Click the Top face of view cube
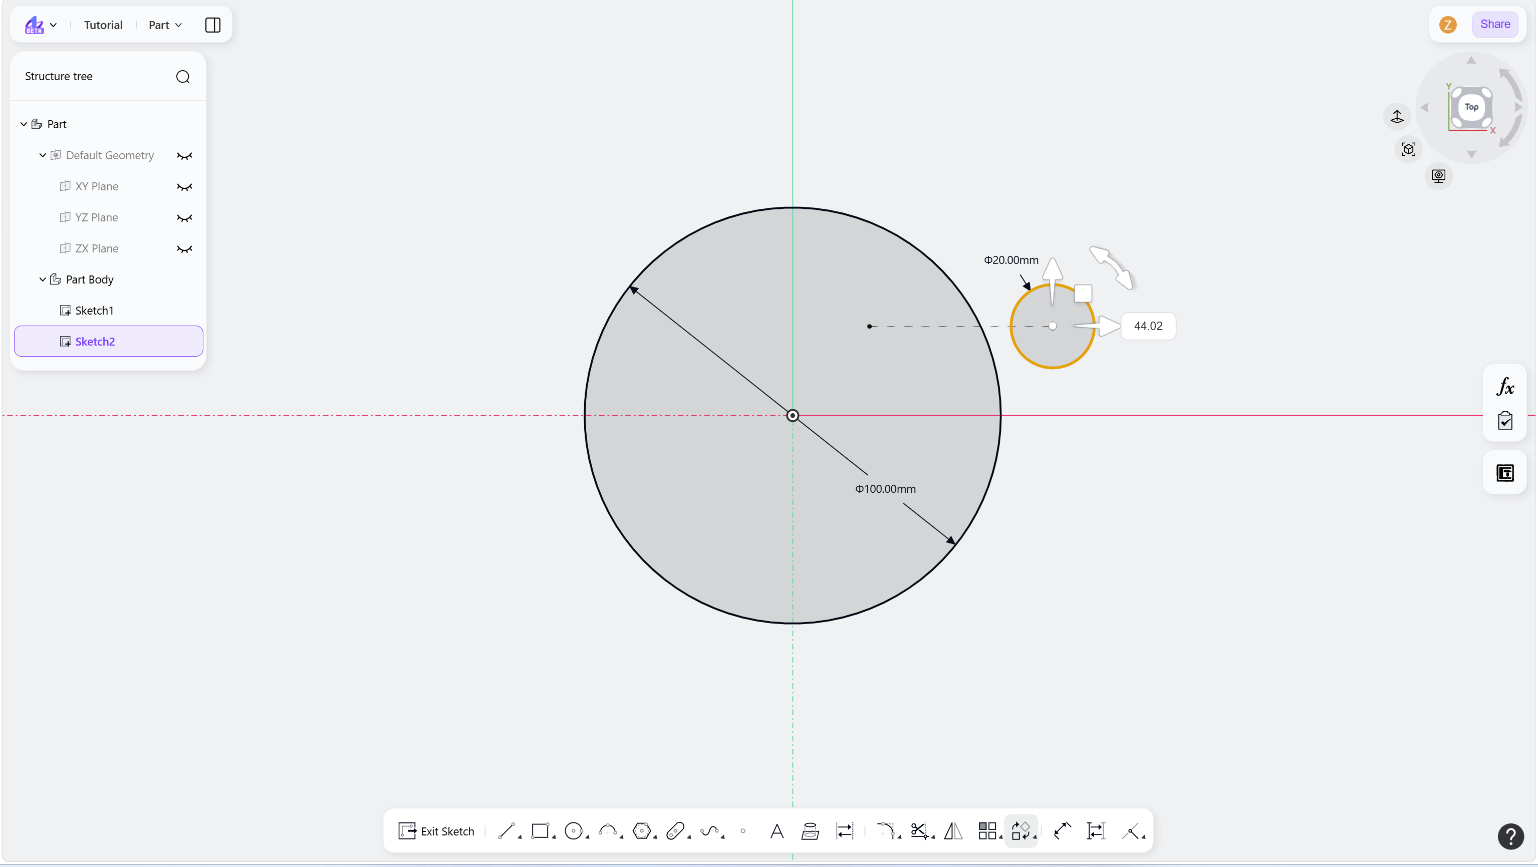The width and height of the screenshot is (1538, 867). tap(1471, 107)
